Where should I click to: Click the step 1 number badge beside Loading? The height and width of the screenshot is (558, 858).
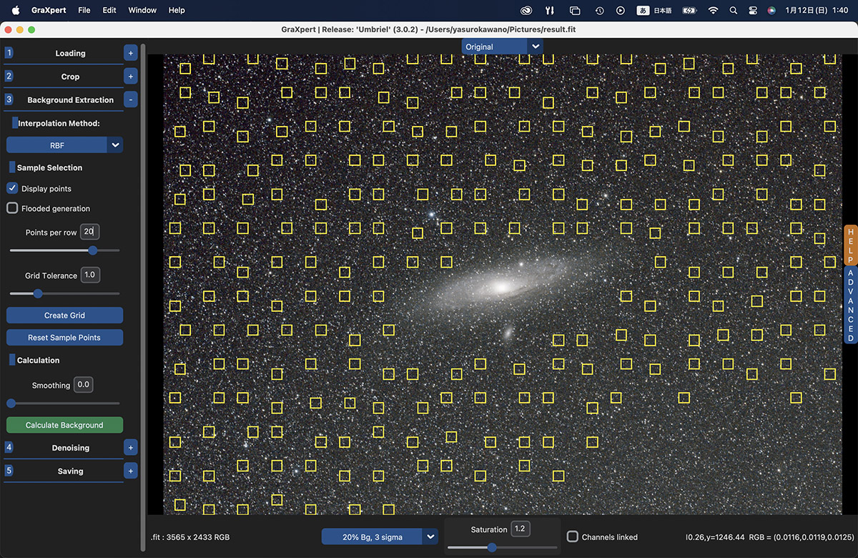pos(9,53)
